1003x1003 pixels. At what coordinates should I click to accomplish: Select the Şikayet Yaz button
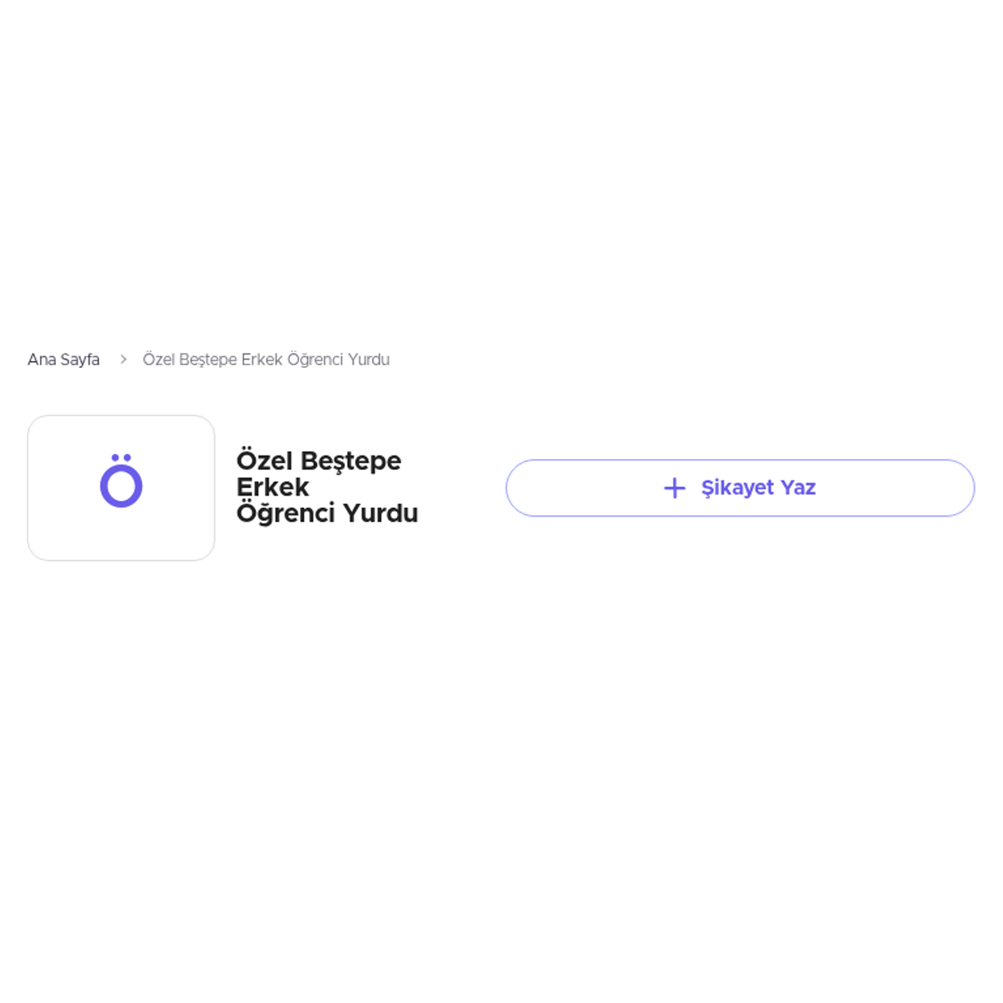(740, 488)
